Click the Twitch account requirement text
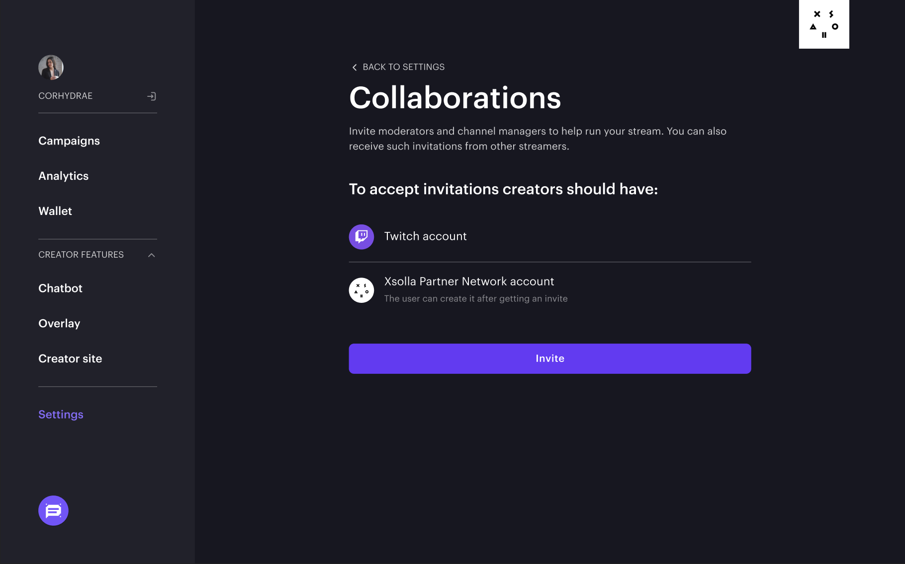This screenshot has width=905, height=564. [x=425, y=236]
